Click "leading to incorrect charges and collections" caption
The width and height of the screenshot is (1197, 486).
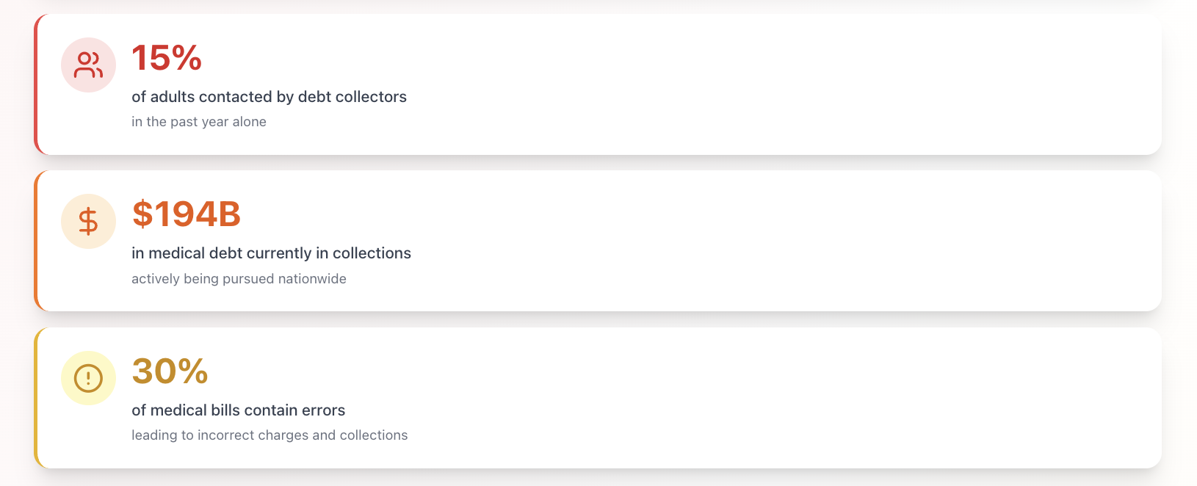click(270, 435)
